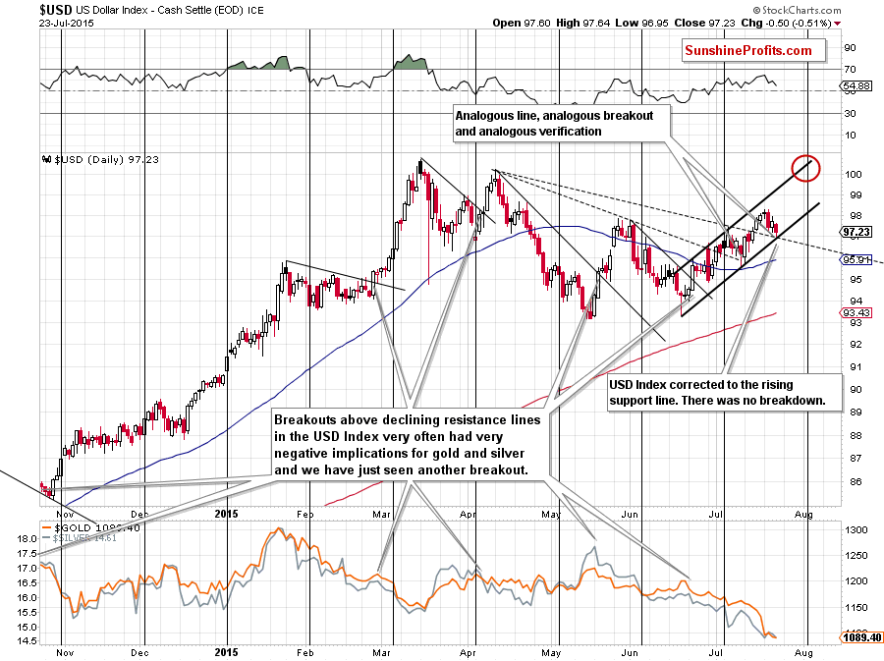Click 86 on the USD price axis
The image size is (884, 661).
pos(856,482)
